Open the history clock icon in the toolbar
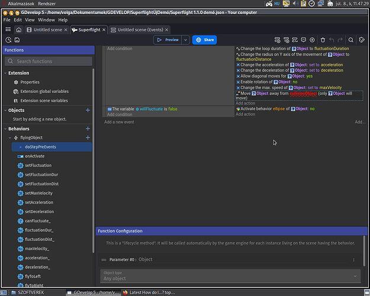 click(x=8, y=40)
